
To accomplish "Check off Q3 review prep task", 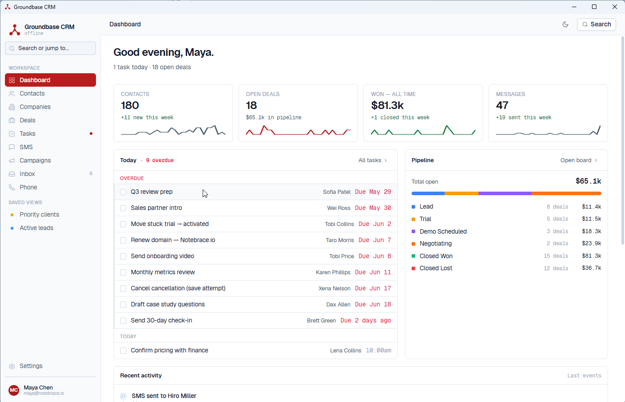I will 123,192.
